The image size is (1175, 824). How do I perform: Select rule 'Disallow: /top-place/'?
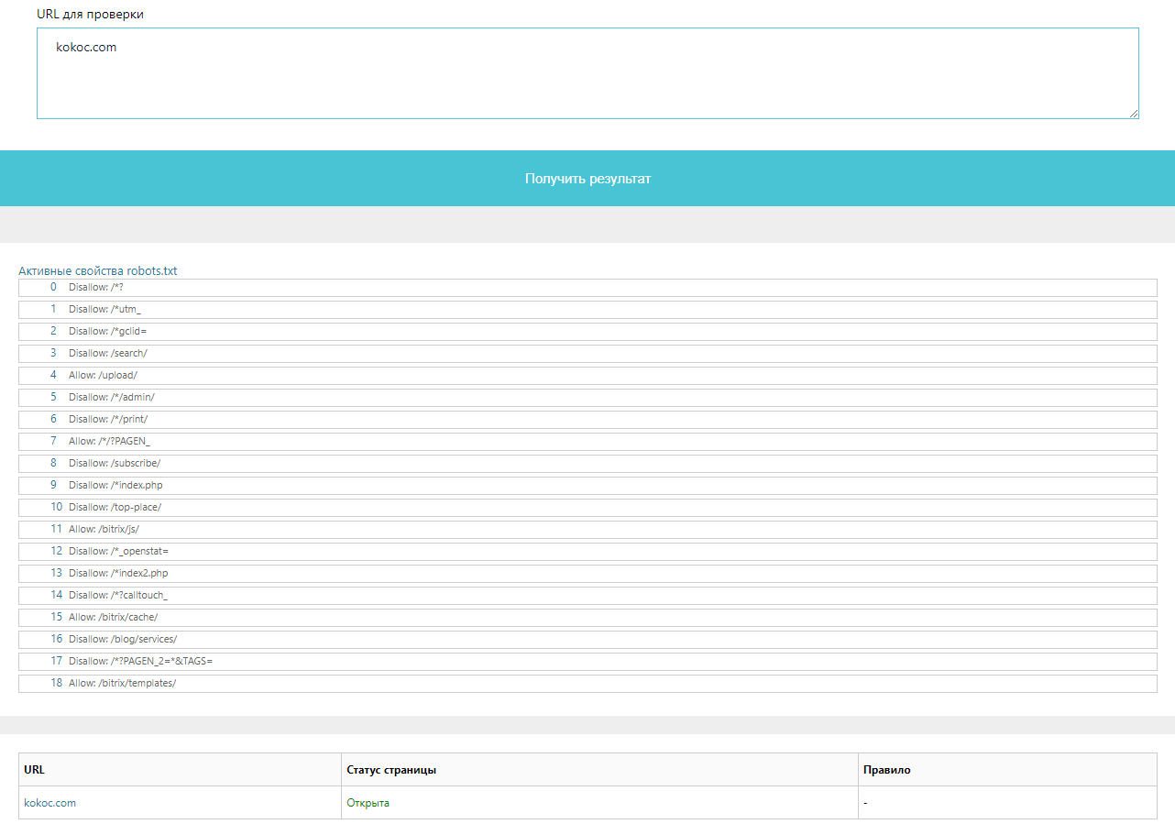tap(587, 508)
